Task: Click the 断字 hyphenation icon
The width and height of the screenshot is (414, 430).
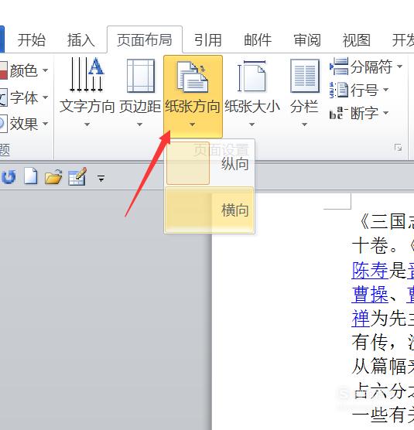Action: click(339, 113)
